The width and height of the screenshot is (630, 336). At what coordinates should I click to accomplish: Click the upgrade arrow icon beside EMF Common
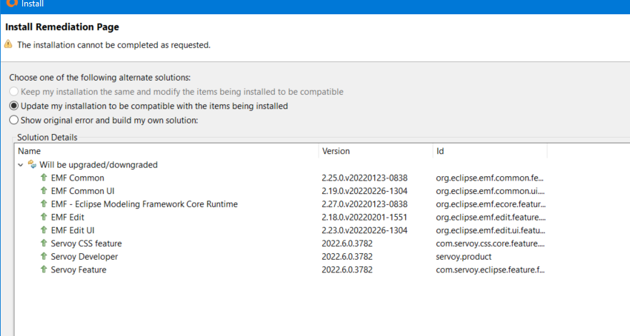click(44, 178)
